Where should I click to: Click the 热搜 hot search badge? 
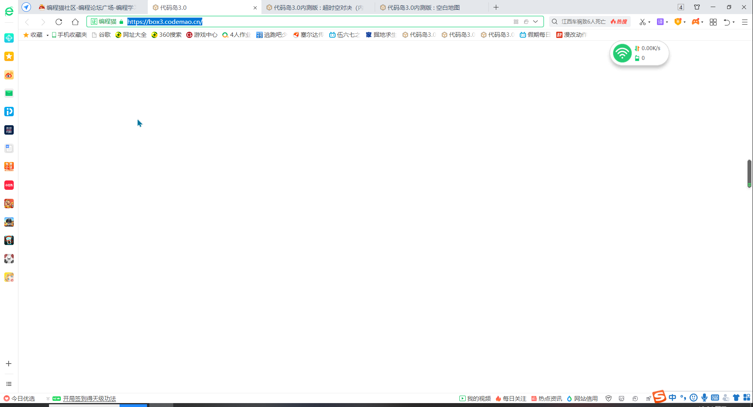pos(619,22)
